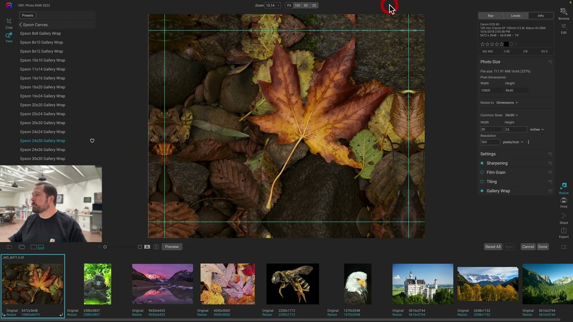Open the Presets tab

(27, 15)
